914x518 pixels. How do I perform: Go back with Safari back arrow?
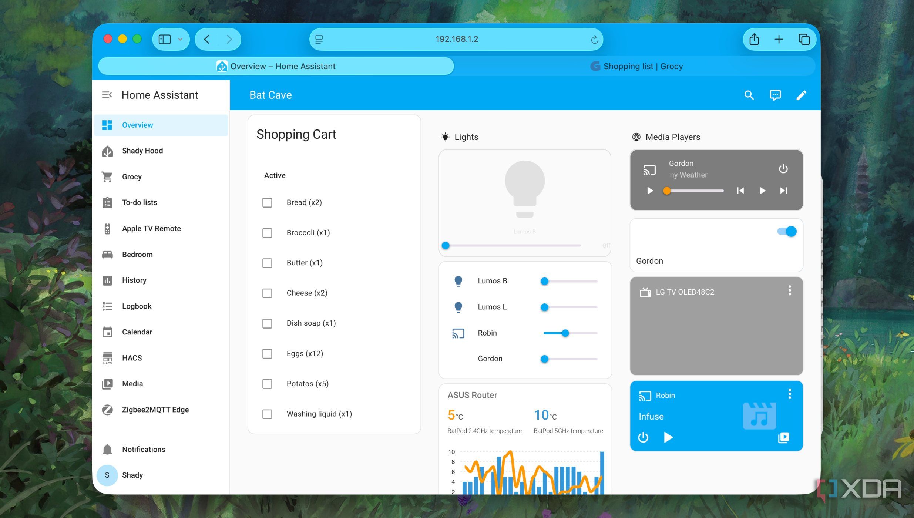pyautogui.click(x=207, y=39)
